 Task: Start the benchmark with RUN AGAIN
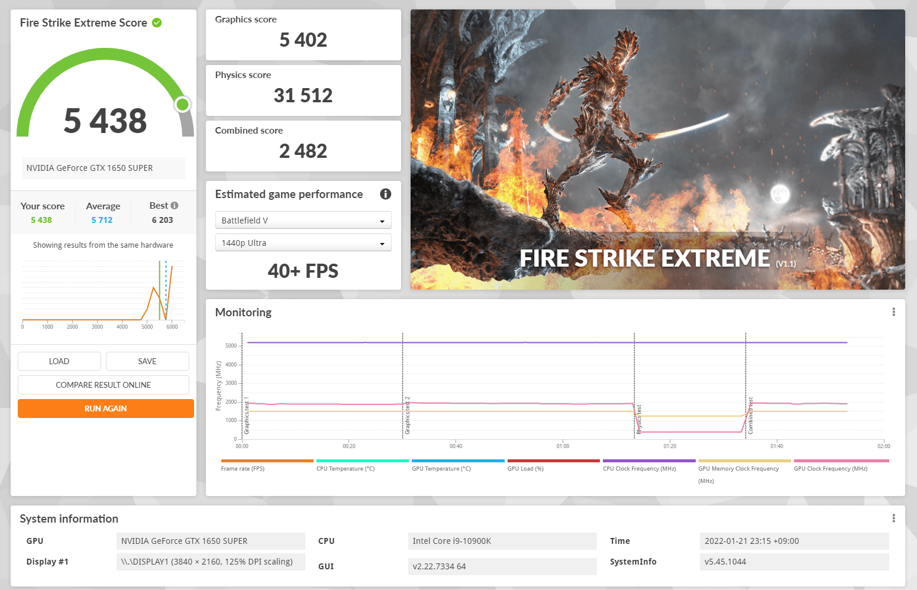[105, 409]
